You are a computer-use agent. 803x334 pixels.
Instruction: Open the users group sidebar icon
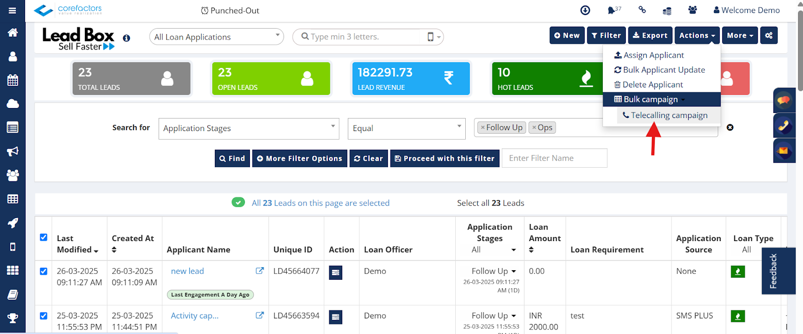click(13, 175)
